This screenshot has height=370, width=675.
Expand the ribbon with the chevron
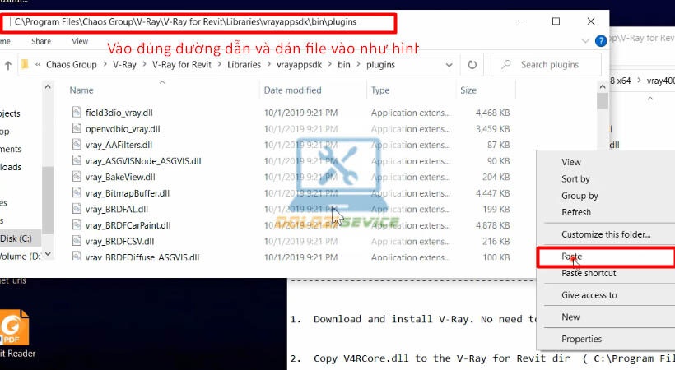[x=585, y=41]
